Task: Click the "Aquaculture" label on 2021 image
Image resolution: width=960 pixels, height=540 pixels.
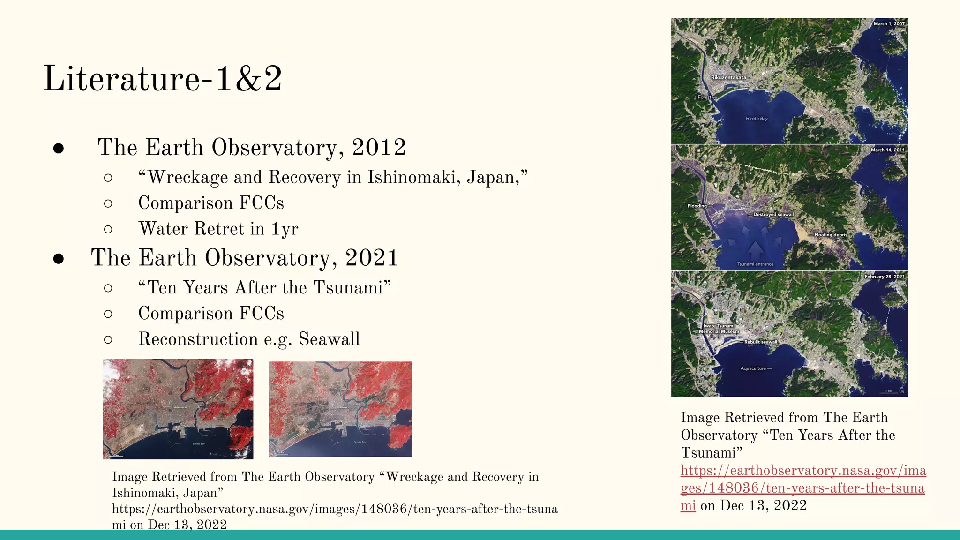Action: click(x=753, y=368)
